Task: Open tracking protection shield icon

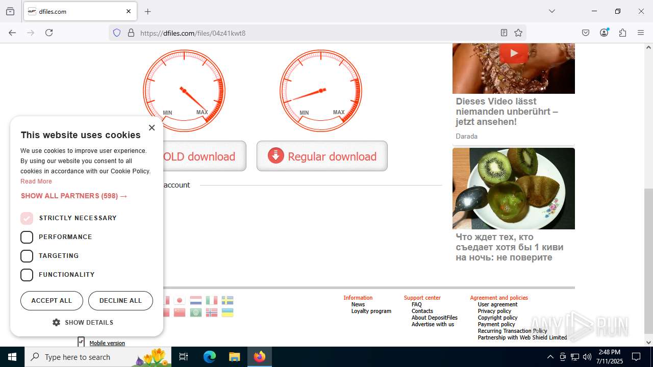Action: (x=117, y=33)
